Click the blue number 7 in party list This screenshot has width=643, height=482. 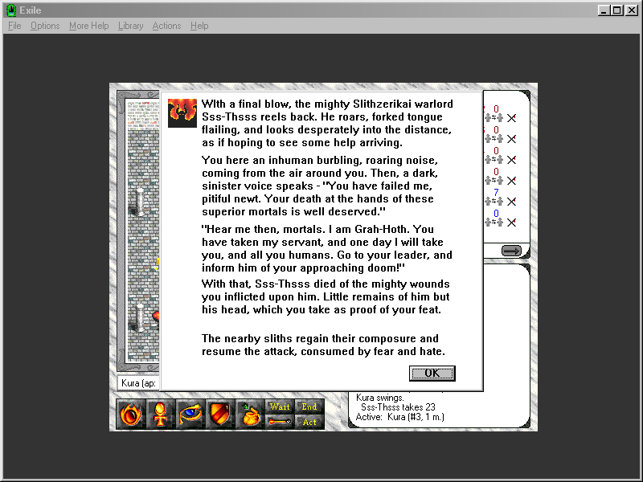click(x=496, y=192)
